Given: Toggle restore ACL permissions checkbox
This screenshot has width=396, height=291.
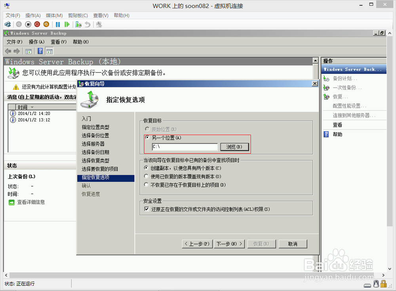Looking at the screenshot, I should point(147,209).
